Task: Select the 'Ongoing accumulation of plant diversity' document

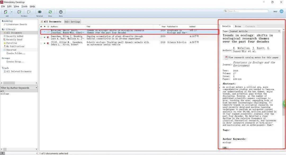Action: tap(129, 38)
